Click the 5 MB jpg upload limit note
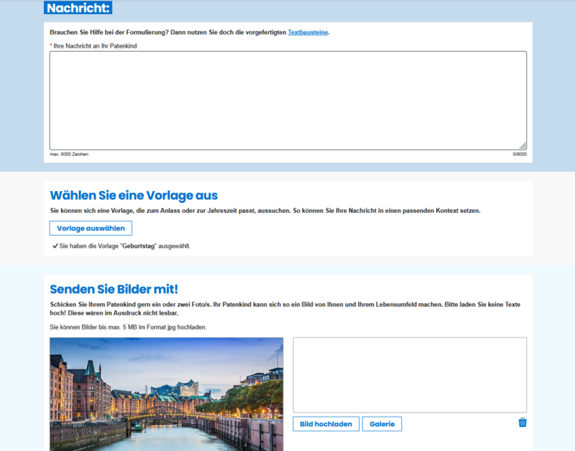 [128, 327]
